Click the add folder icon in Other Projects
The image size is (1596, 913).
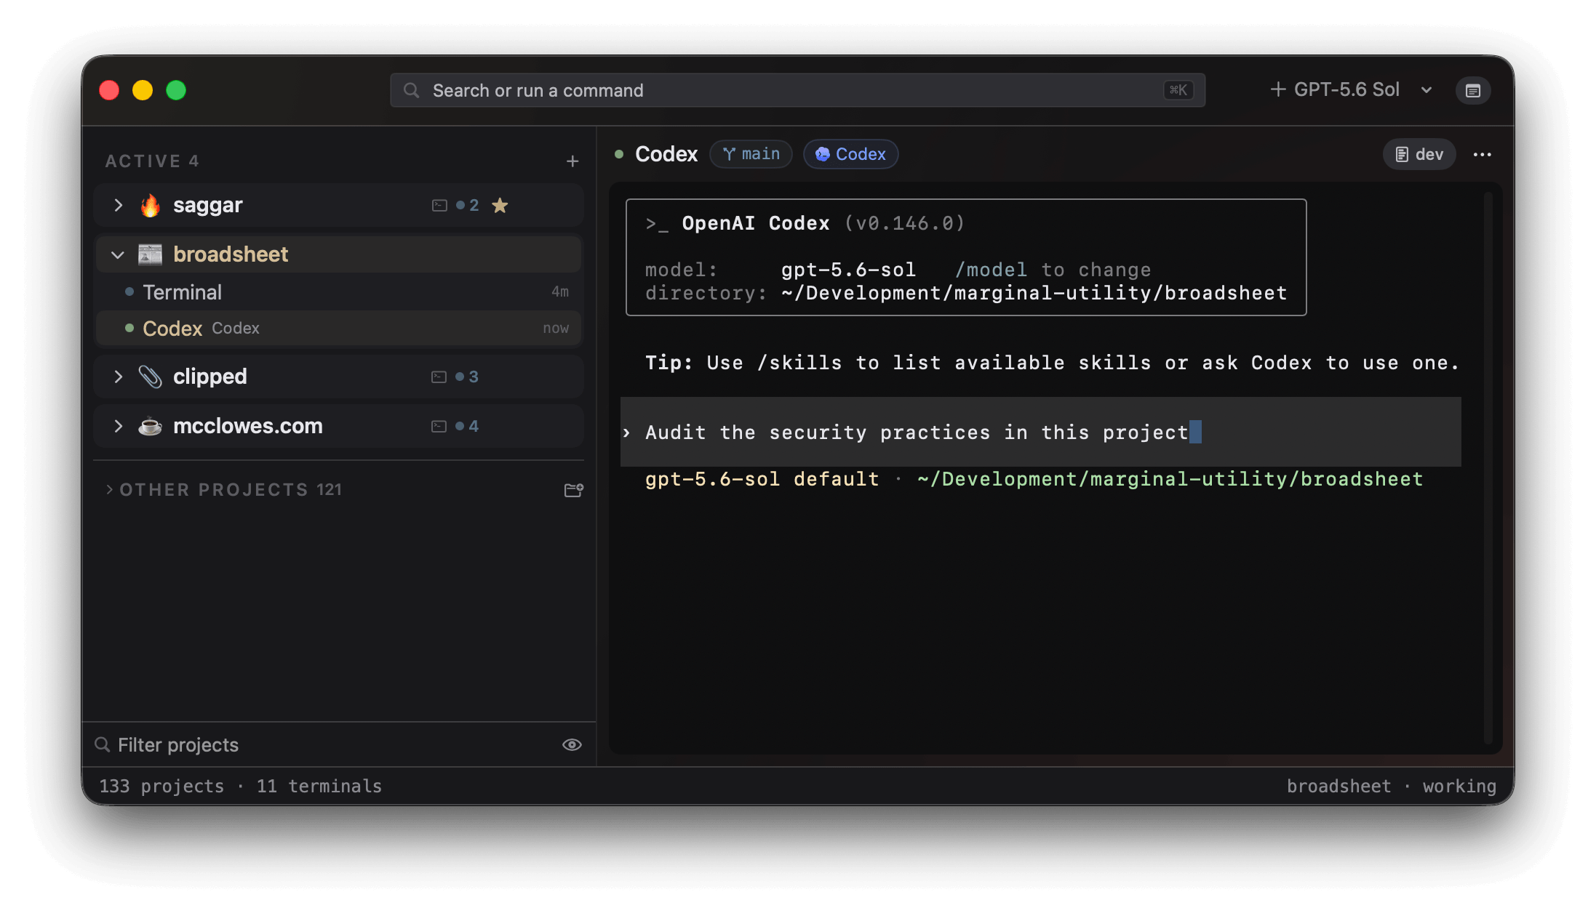573,490
